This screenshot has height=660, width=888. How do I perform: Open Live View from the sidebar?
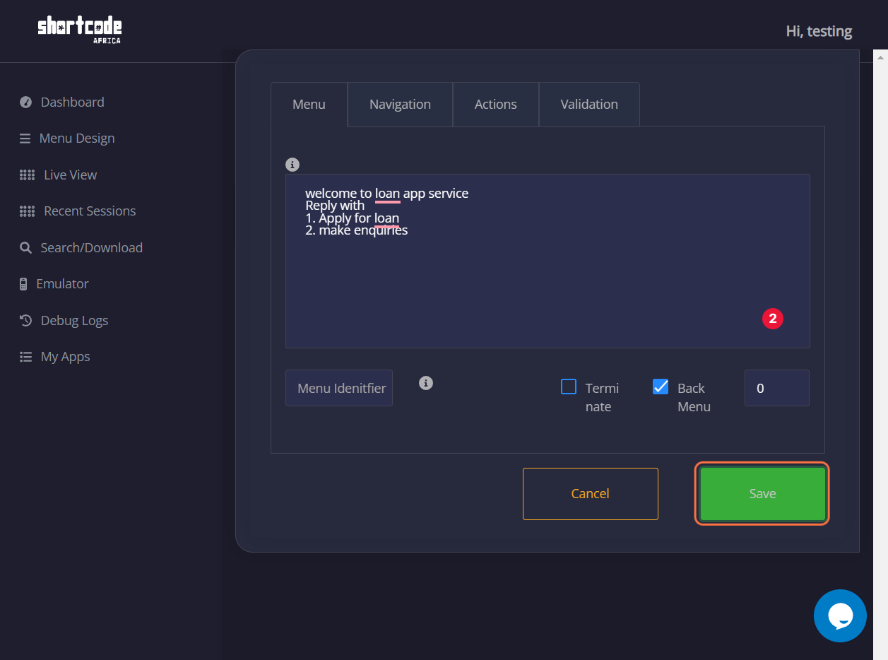click(71, 175)
